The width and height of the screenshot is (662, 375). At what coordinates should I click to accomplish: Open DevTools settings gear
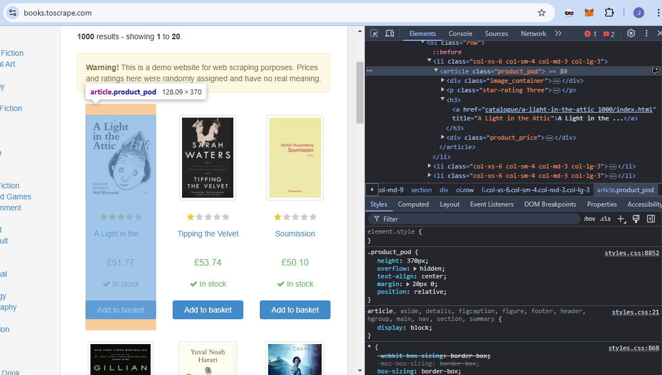pos(631,33)
